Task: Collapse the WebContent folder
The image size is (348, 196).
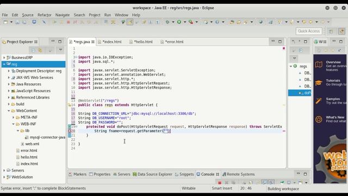Action: pos(9,111)
